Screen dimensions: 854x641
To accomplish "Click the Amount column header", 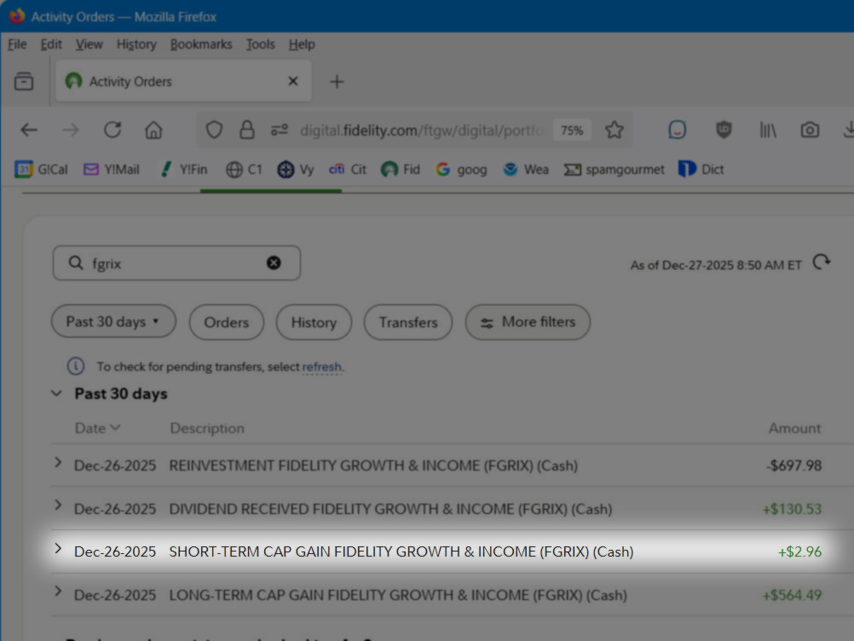I will pos(794,428).
